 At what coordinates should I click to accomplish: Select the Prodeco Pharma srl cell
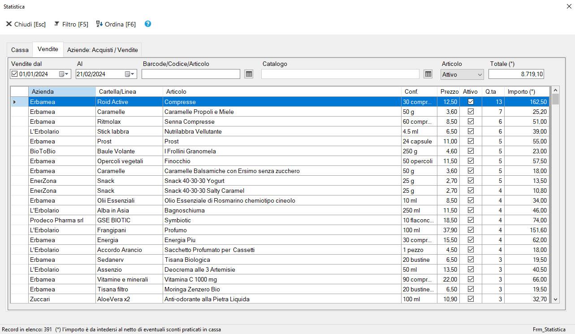(x=62, y=220)
